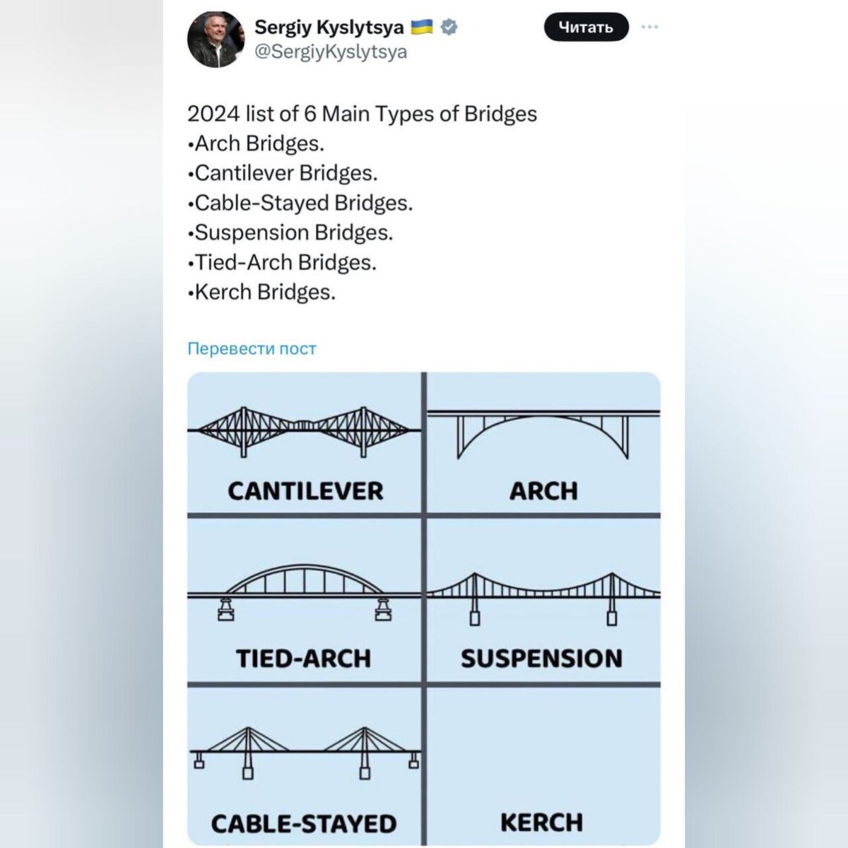Click the CABLE-STAYED label in image
This screenshot has height=848, width=848.
tap(304, 824)
